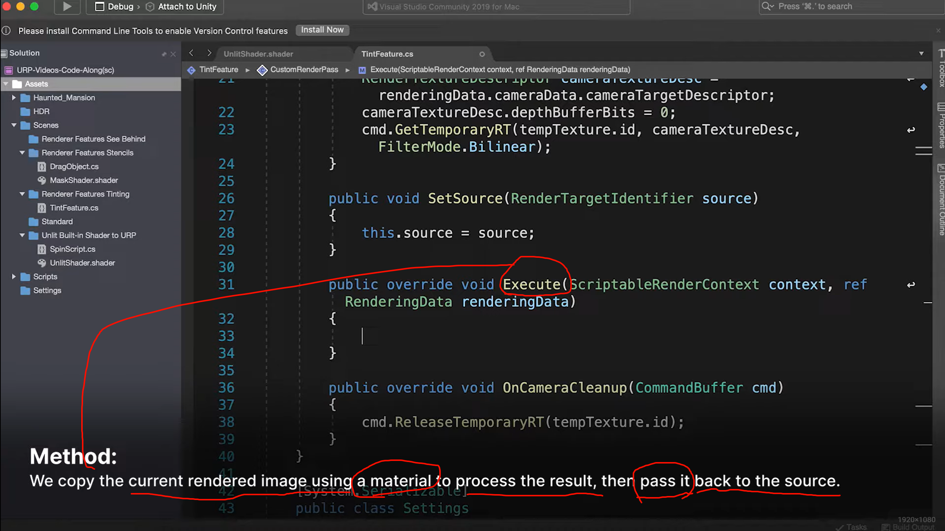Click the SpinScript.cs file icon
The width and height of the screenshot is (945, 531).
[x=42, y=249]
